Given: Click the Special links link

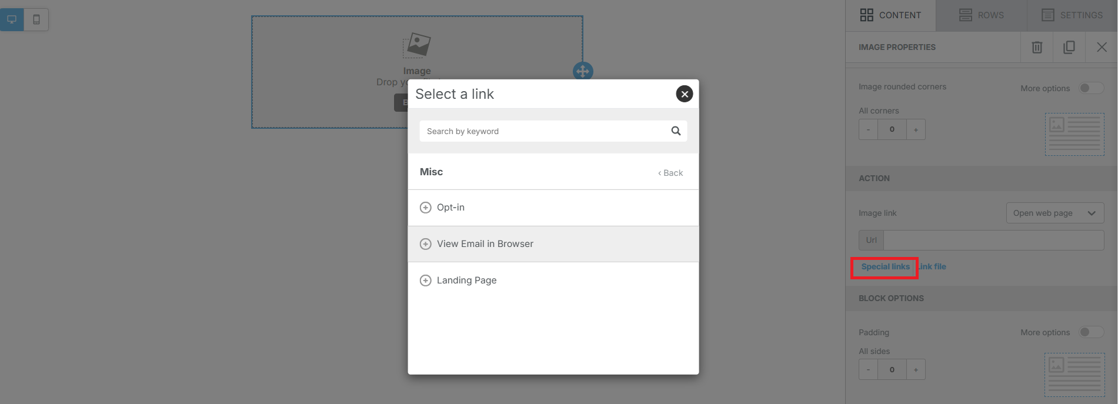Looking at the screenshot, I should (885, 267).
